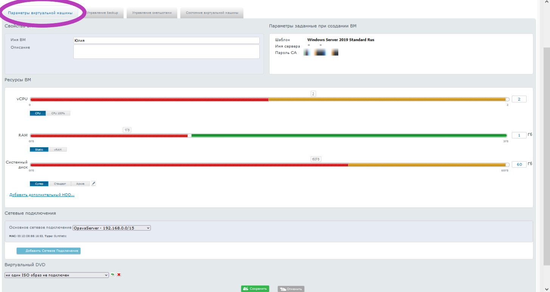The height and width of the screenshot is (292, 550).
Task: Click Добавить Сетевое Подключение button
Action: (x=48, y=251)
